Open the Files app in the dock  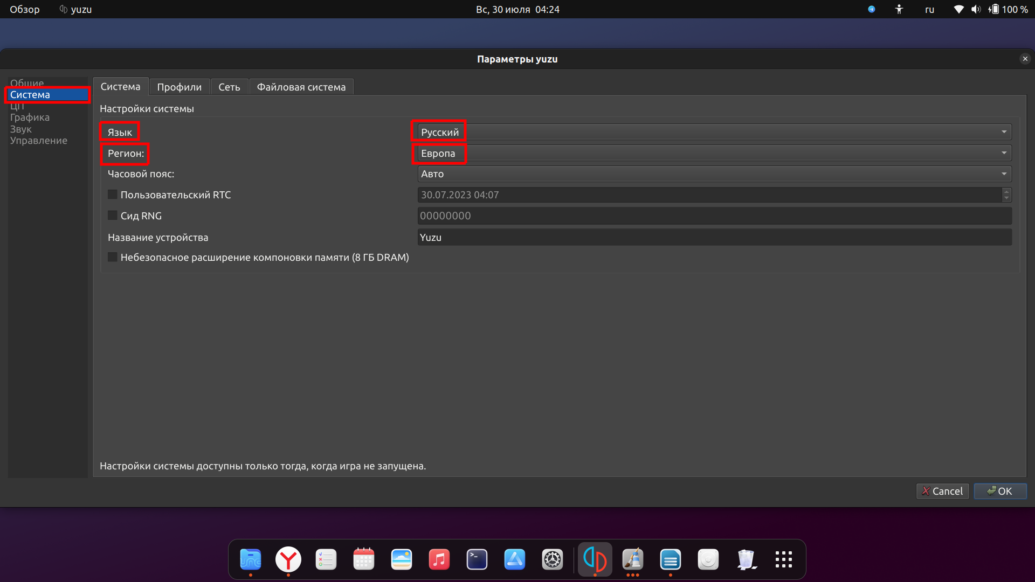[x=251, y=559]
